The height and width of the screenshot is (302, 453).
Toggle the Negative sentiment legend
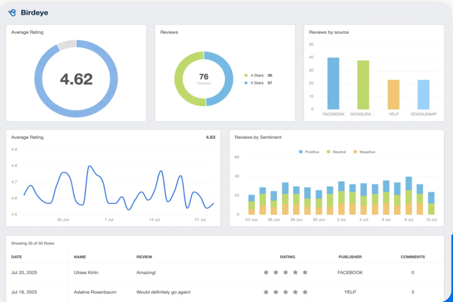[364, 152]
